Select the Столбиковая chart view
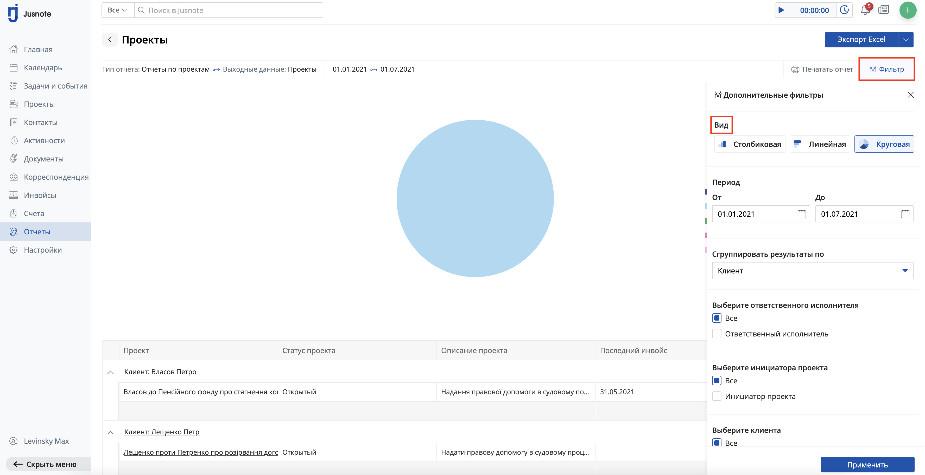925x475 pixels. click(749, 144)
